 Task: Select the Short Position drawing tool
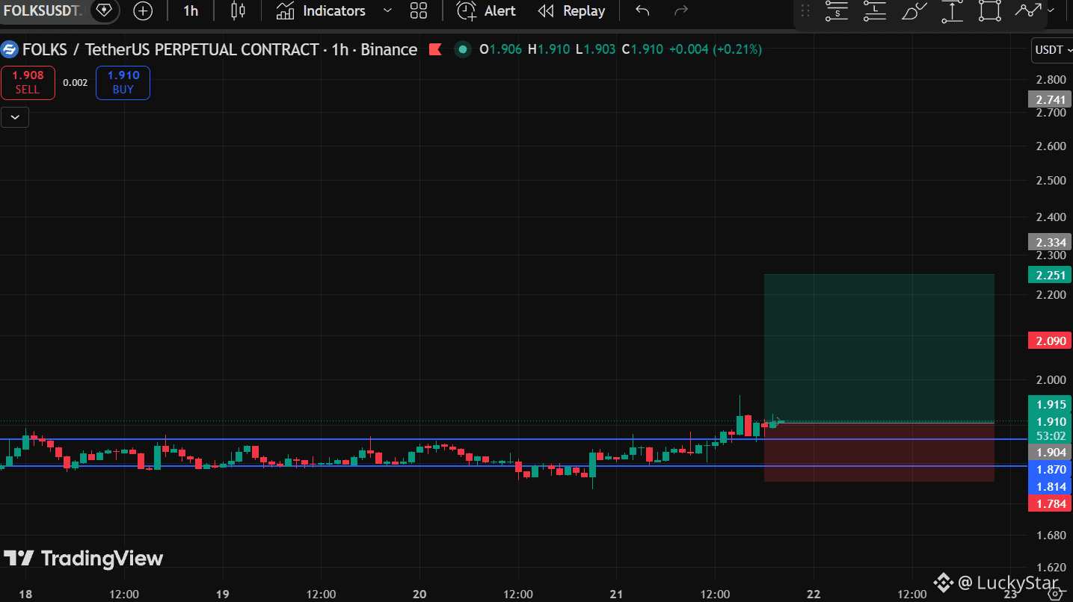pos(837,10)
